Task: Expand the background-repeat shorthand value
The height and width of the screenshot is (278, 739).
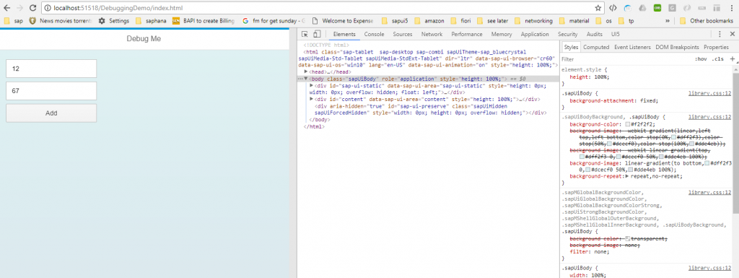Action: click(627, 175)
